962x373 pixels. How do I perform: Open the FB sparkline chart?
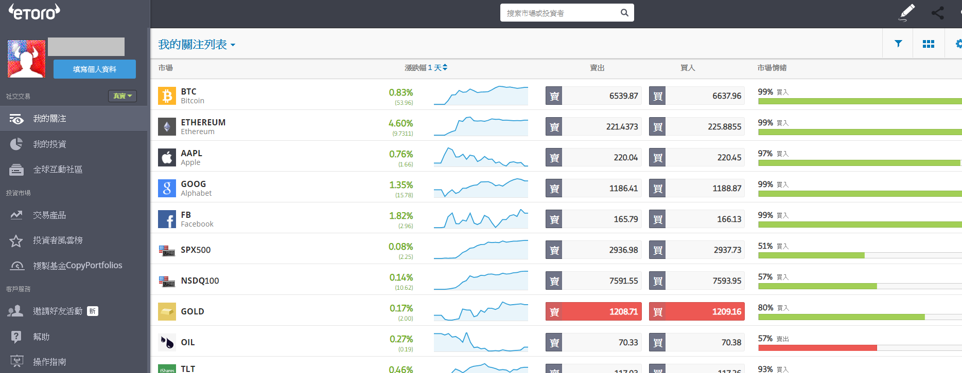click(481, 219)
